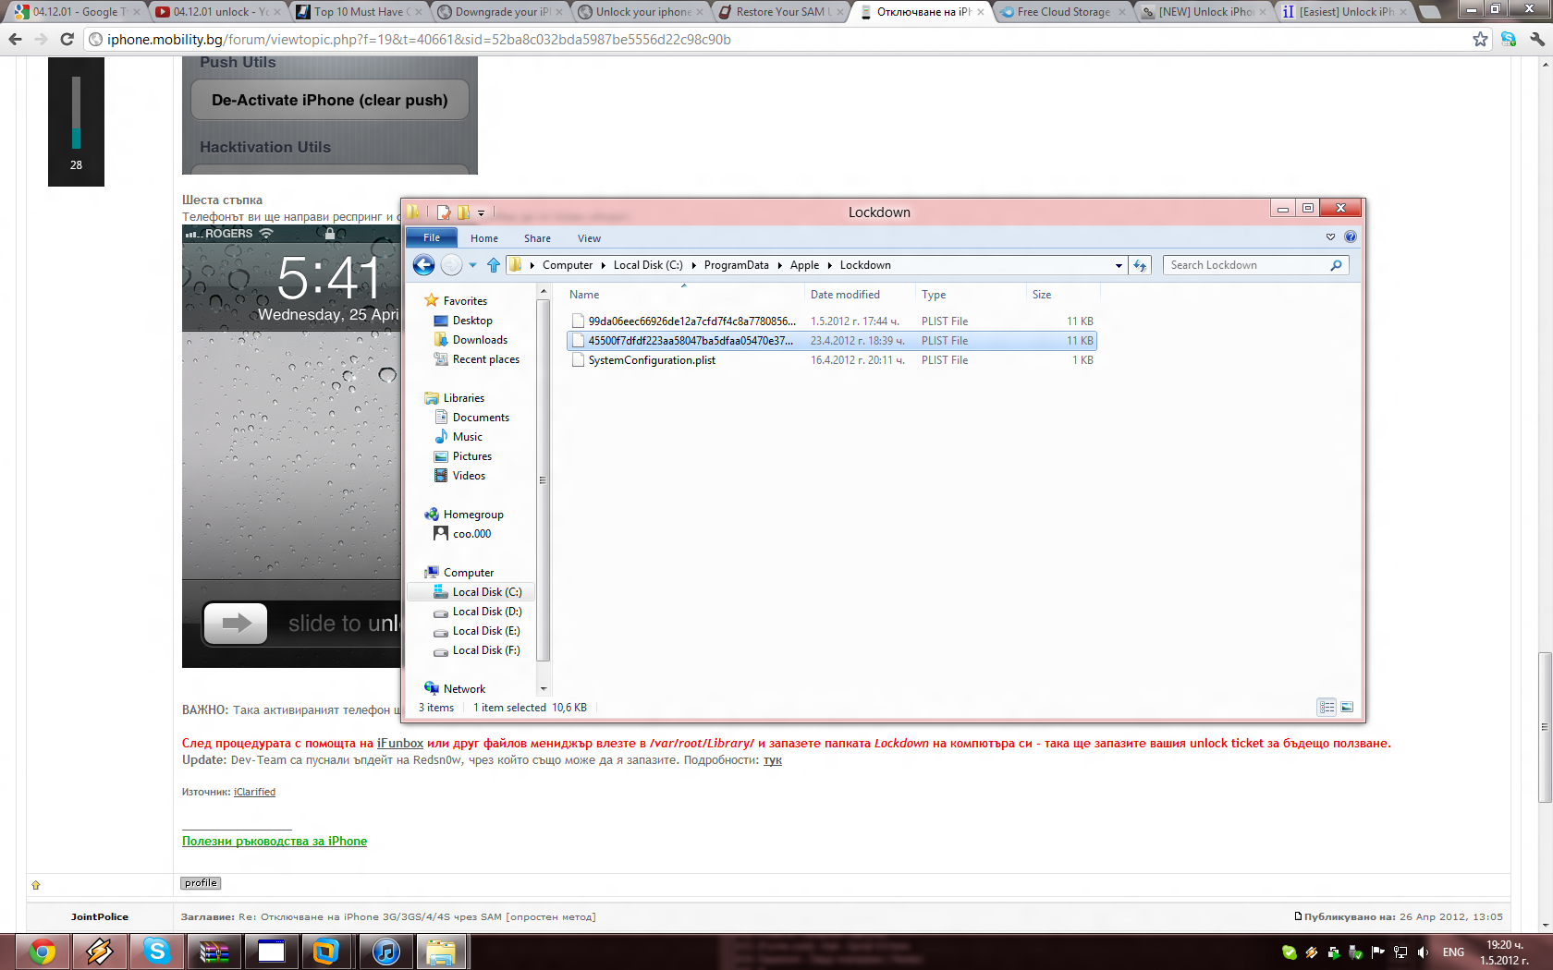Click the search magnifier in Search Lockdown box

pyautogui.click(x=1336, y=265)
